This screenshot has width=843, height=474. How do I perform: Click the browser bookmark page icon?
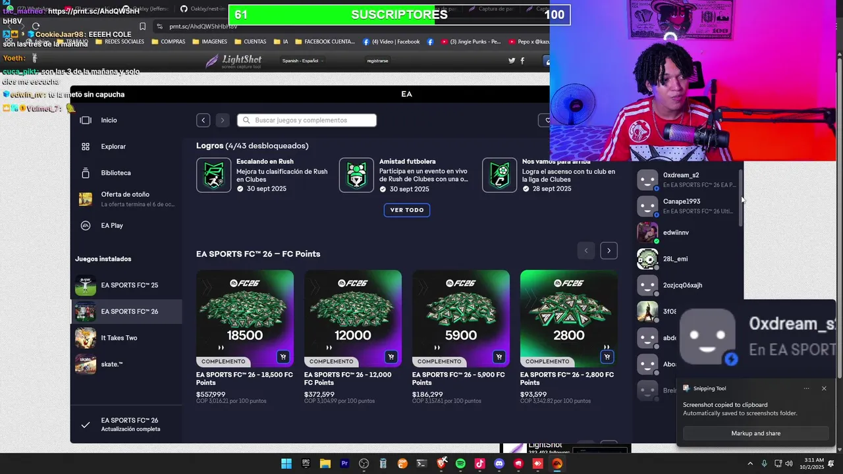[x=142, y=26]
